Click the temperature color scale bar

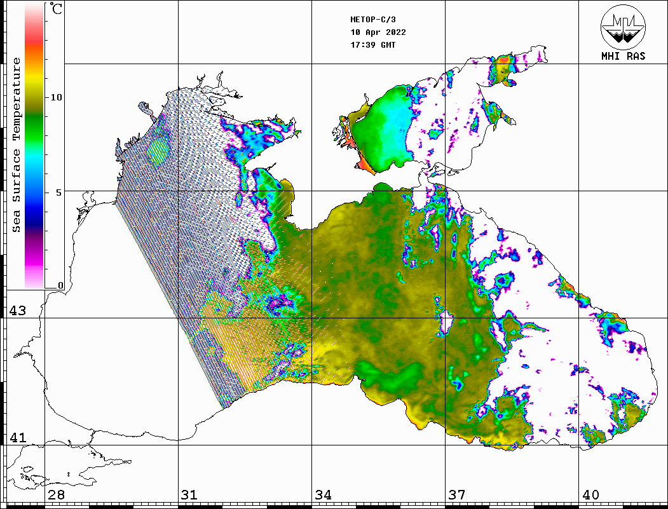[34, 146]
